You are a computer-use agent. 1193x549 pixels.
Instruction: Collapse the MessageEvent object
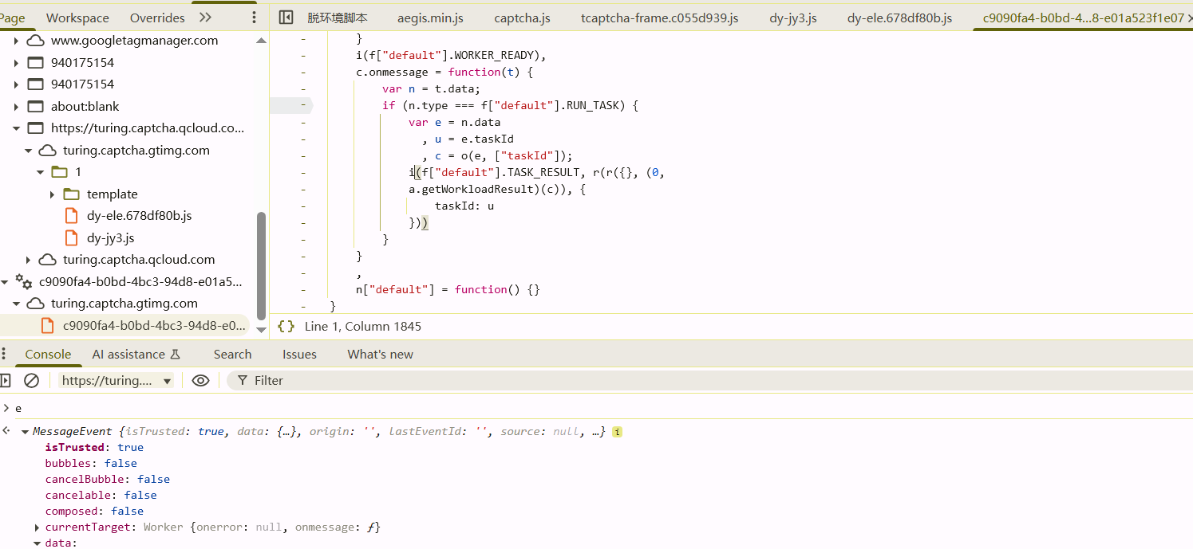click(25, 432)
